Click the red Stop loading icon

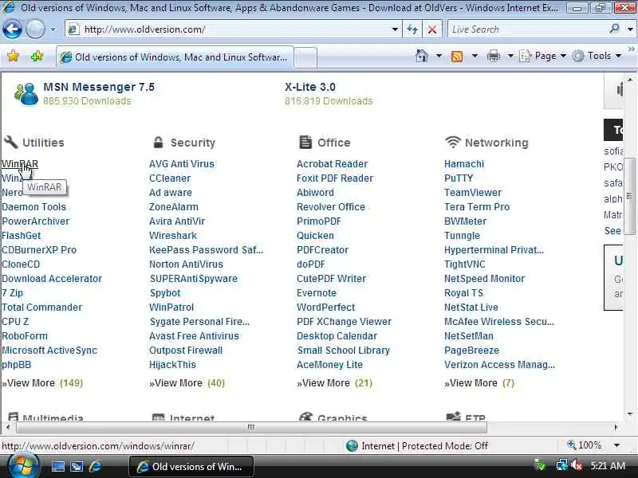pos(432,29)
